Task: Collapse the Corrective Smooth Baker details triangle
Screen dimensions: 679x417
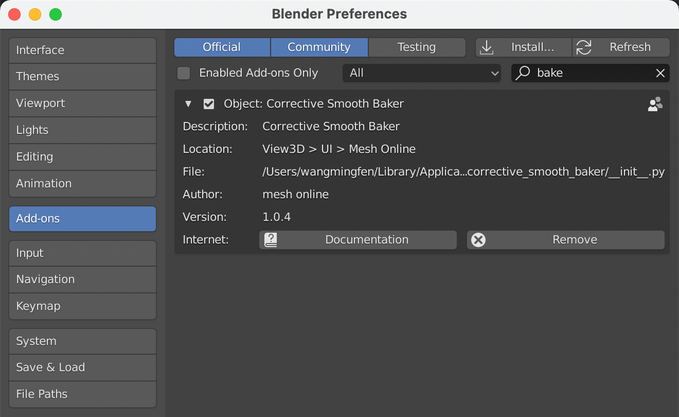Action: [x=188, y=104]
